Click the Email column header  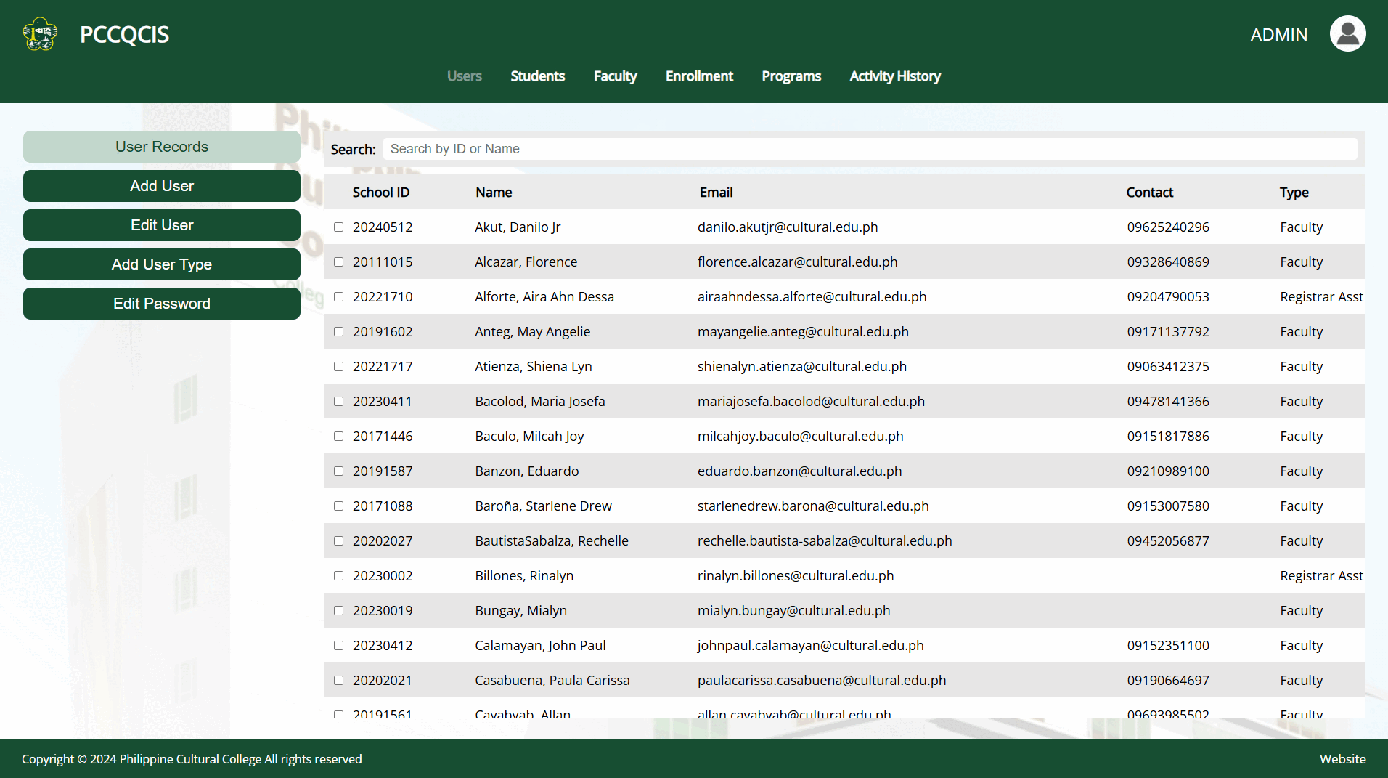click(x=716, y=193)
